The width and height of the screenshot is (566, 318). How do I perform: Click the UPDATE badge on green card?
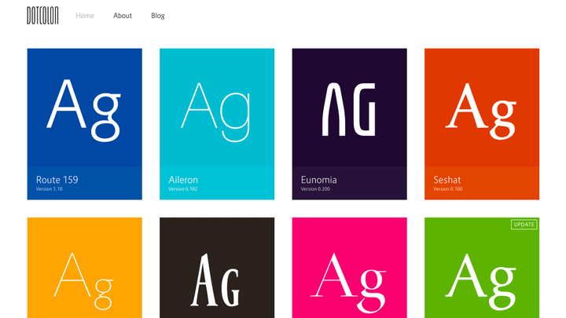click(x=524, y=225)
